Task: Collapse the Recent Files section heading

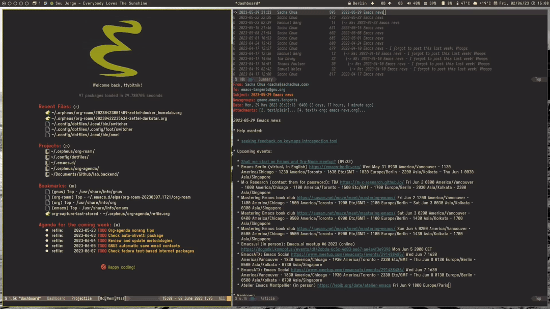Action: (x=54, y=106)
